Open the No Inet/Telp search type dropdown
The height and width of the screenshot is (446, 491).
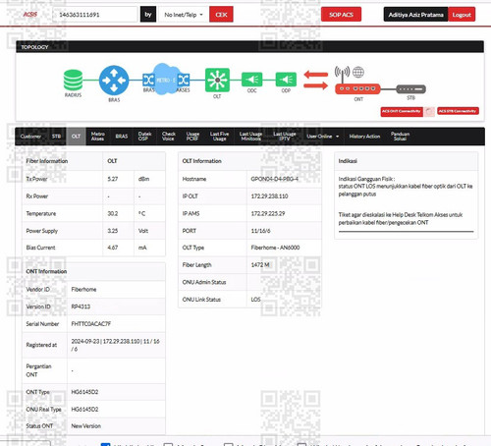pos(184,15)
